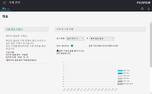Open the 색 dropdown 흑백 컬러 합계
The height and width of the screenshot is (94, 152).
(x=102, y=39)
